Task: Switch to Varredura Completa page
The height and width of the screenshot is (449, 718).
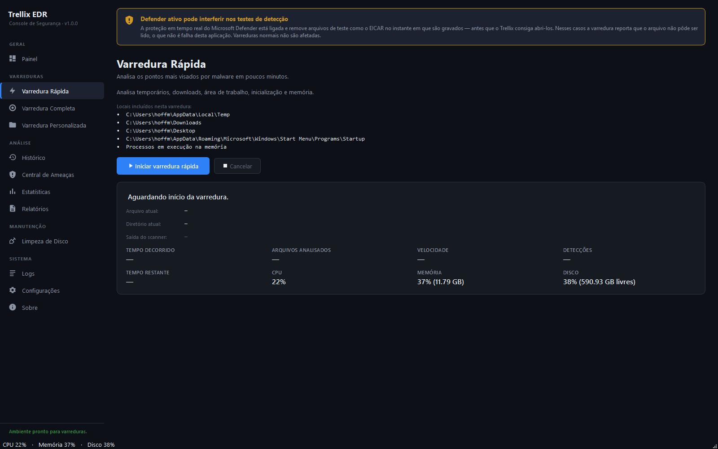Action: point(52,108)
